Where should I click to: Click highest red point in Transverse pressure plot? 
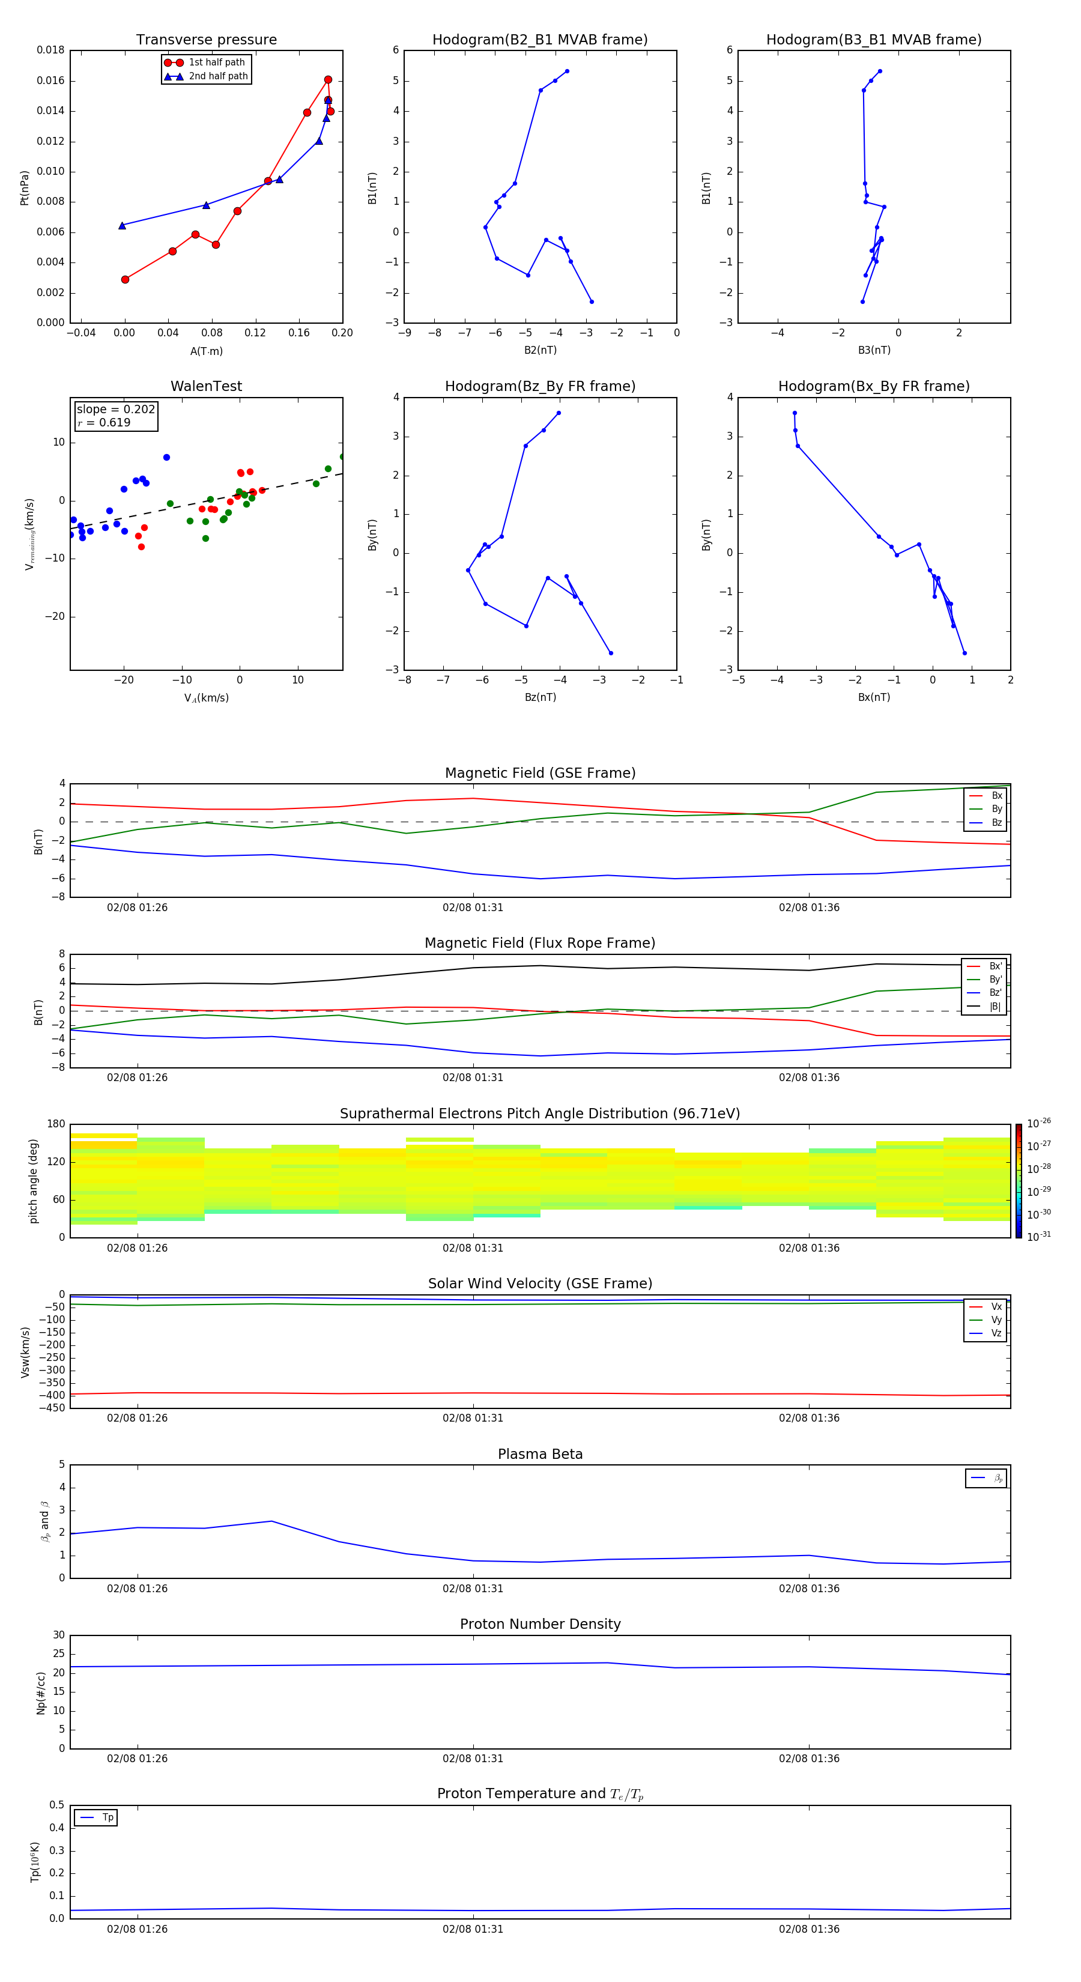(x=328, y=80)
